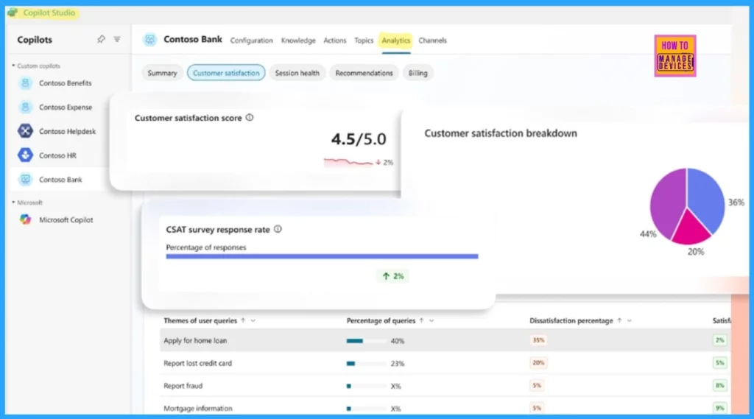Pin the Copilots panel
The width and height of the screenshot is (754, 419).
100,40
